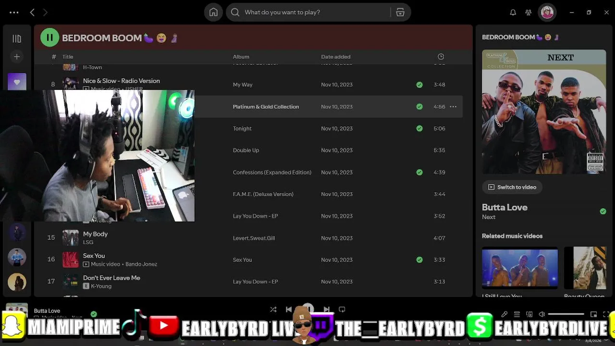Screen dimensions: 615x346
Task: Click My Body album cover thumbnail
Action: point(70,238)
